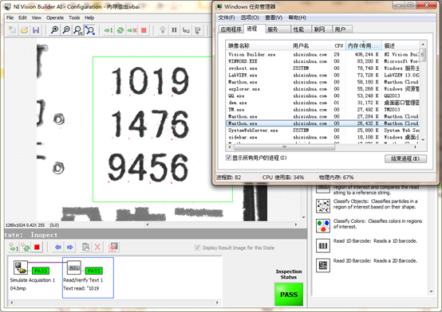Image resolution: width=442 pixels, height=312 pixels.
Task: Click the blue left arrow step icon
Action: coord(58,248)
